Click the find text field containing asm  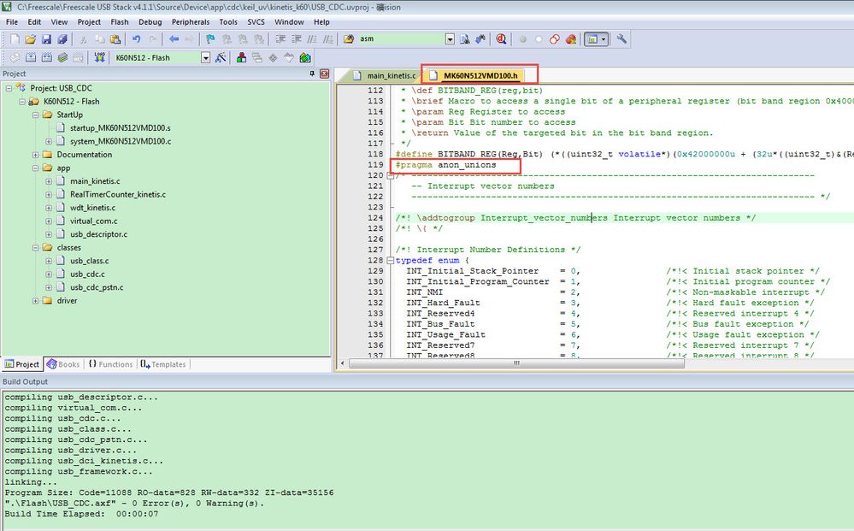point(401,39)
